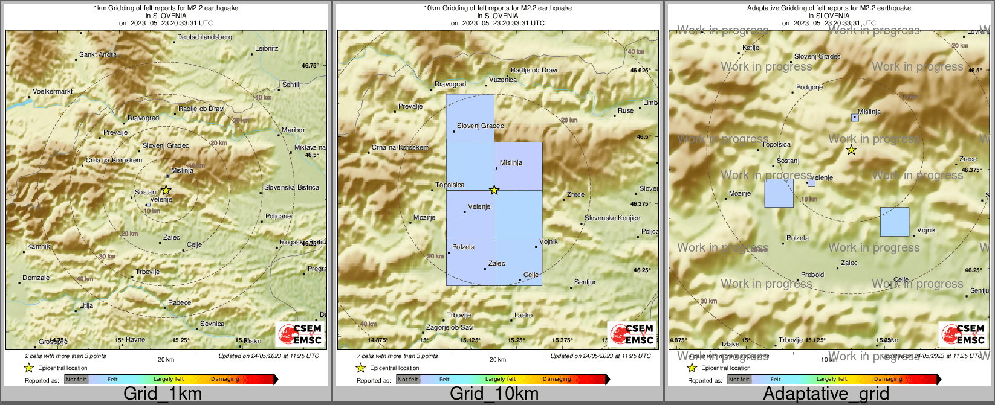Screen dimensions: 995x405
Task: Click the epicenter star on the Adaptative_grid map
Action: [851, 150]
